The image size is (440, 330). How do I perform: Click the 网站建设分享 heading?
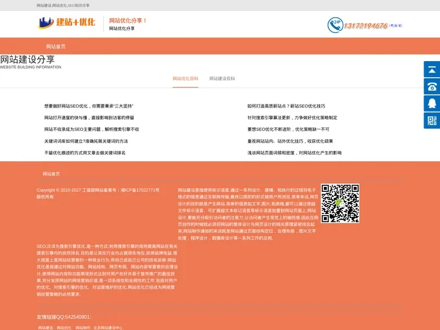tap(28, 59)
